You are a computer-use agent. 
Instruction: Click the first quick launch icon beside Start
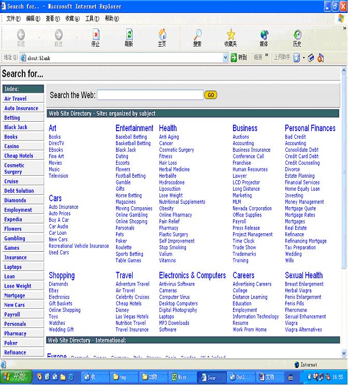click(x=39, y=377)
